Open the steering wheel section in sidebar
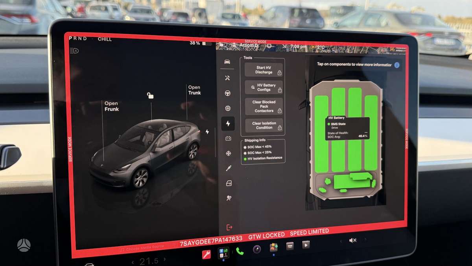472x266 pixels. (227, 93)
